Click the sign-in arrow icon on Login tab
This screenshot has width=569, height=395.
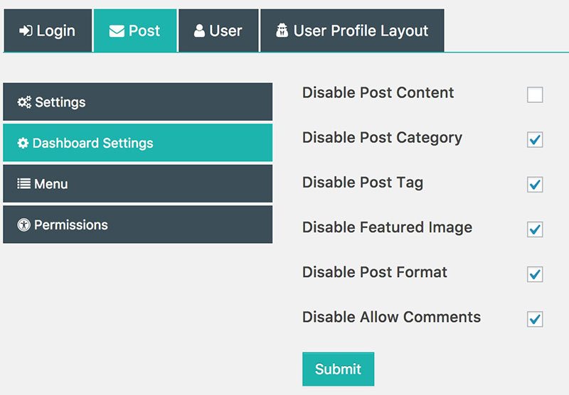coord(26,31)
